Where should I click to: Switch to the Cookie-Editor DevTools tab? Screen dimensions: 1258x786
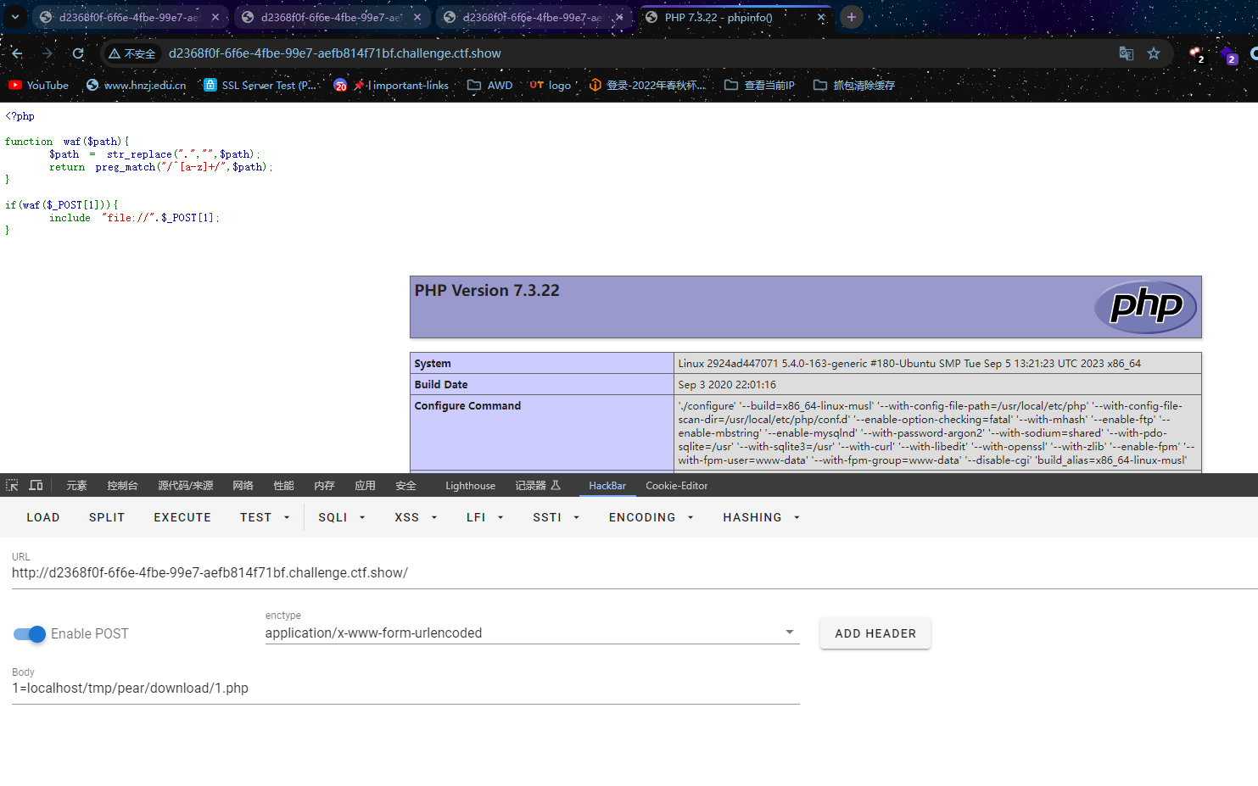(676, 486)
